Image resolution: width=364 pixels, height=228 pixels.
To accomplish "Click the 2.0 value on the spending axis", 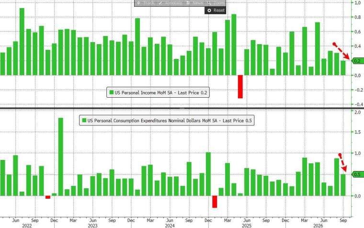I will pos(357,113).
